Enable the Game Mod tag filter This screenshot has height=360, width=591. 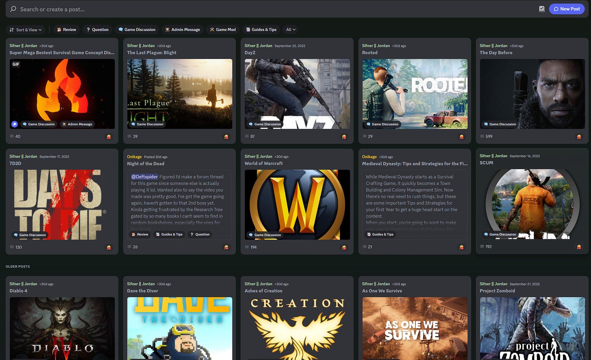pyautogui.click(x=223, y=30)
